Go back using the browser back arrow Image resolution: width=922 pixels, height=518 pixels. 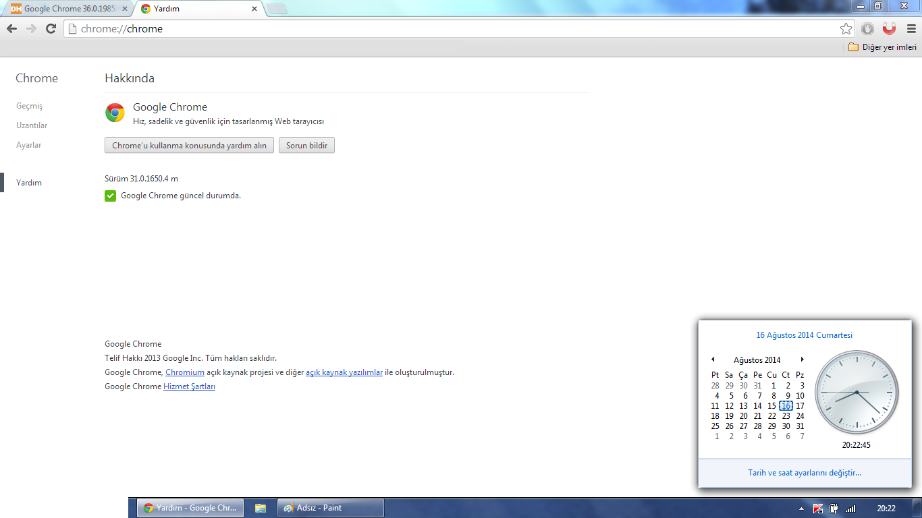point(11,29)
